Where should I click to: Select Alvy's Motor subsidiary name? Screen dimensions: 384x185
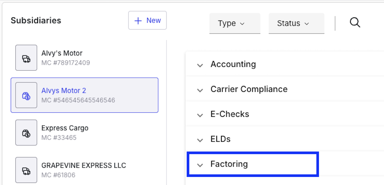(x=62, y=53)
